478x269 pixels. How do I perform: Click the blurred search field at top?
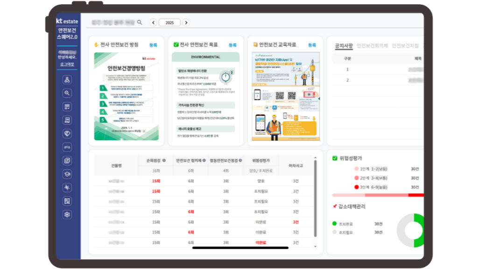[113, 22]
